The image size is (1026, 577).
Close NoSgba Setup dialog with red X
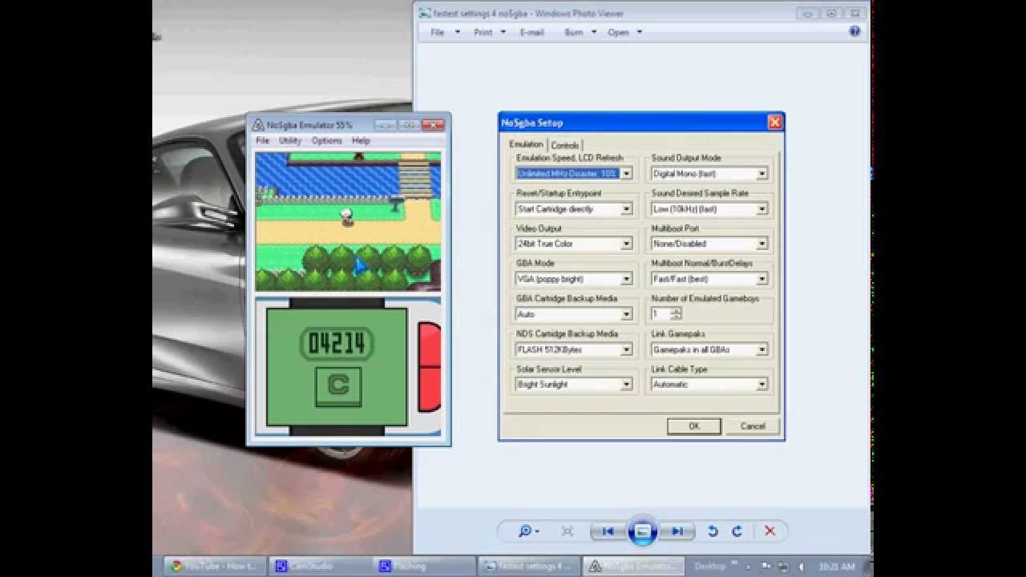(774, 122)
